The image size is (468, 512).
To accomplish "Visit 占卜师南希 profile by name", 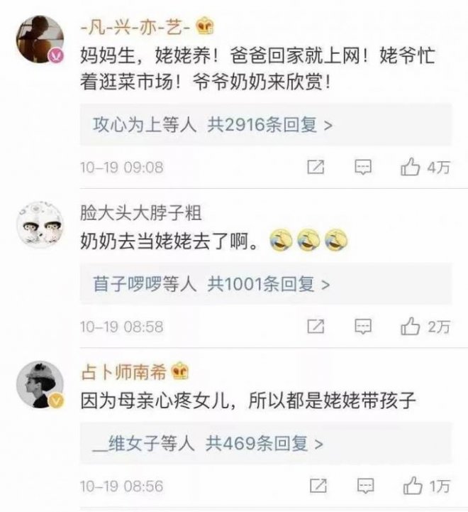I will pos(123,371).
